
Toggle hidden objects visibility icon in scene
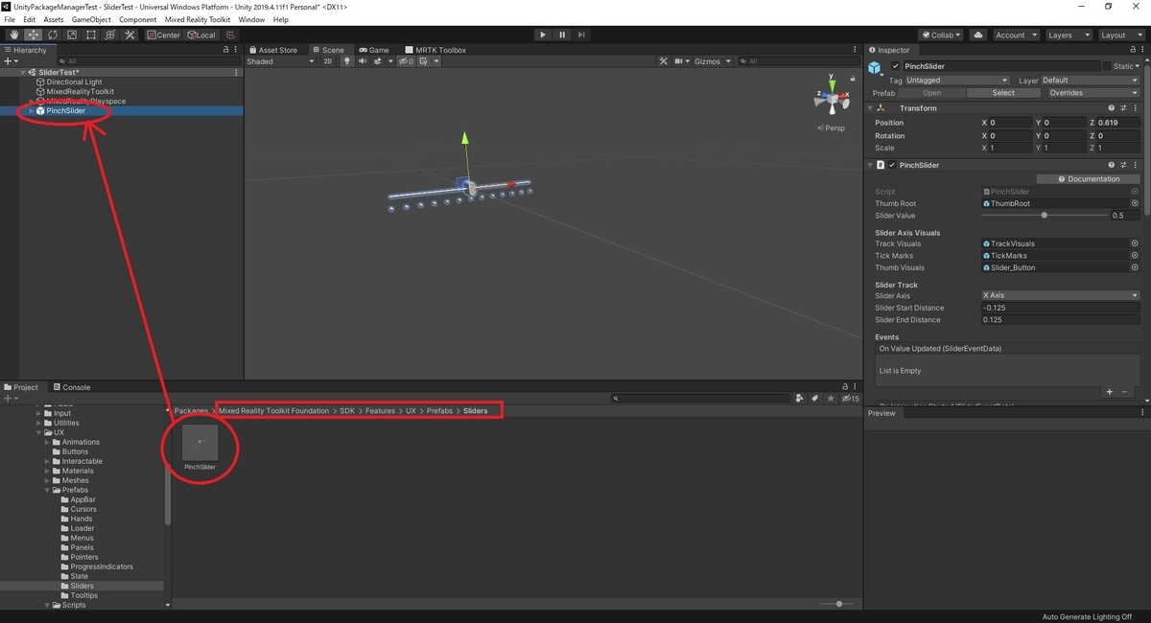pyautogui.click(x=406, y=61)
